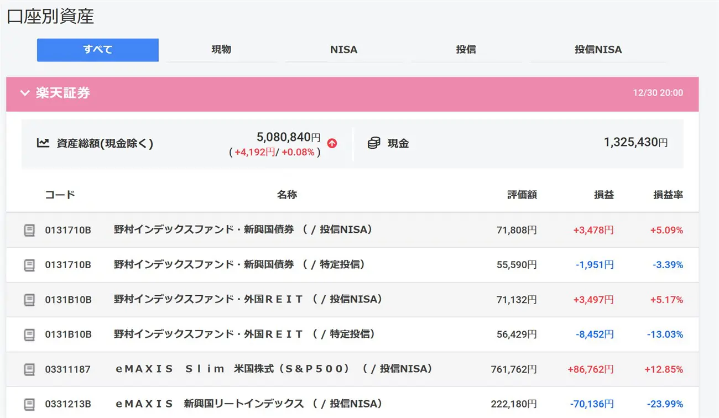Click the rate +12.85%
Screen dimensions: 719x418
coord(664,369)
